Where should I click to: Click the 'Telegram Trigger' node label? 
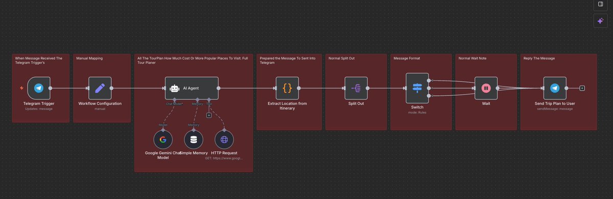click(39, 104)
